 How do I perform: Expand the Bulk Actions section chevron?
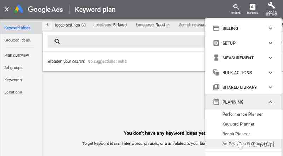pyautogui.click(x=270, y=73)
